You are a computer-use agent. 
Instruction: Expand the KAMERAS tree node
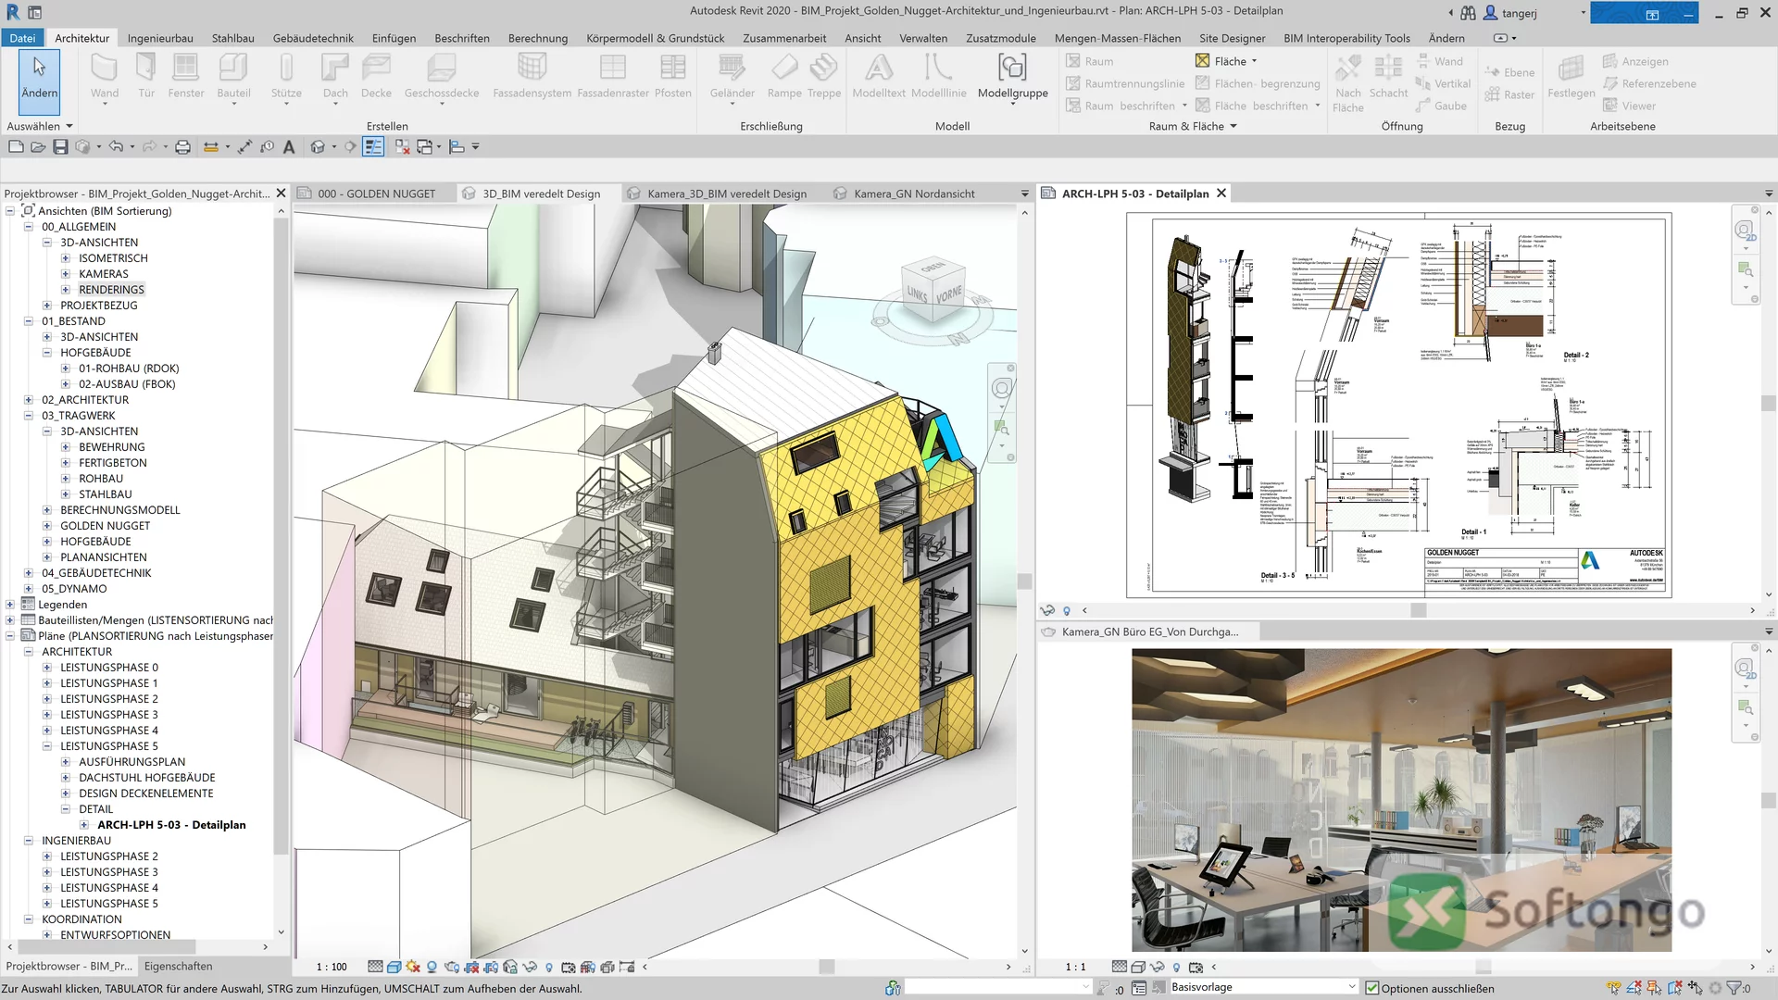(x=66, y=274)
